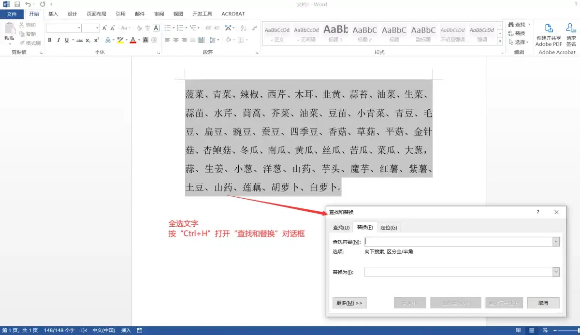Screen dimensions: 580x335
Task: Expand the font color dropdown arrow
Action: click(x=139, y=40)
